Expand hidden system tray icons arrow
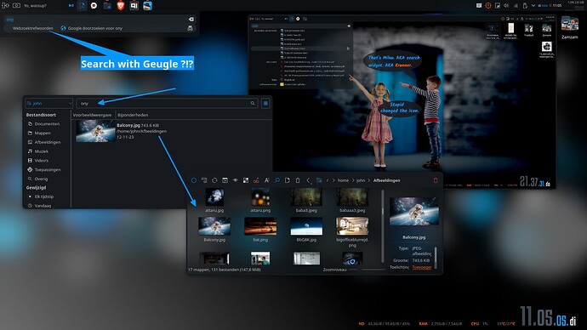Image resolution: width=587 pixels, height=330 pixels. coord(533,6)
